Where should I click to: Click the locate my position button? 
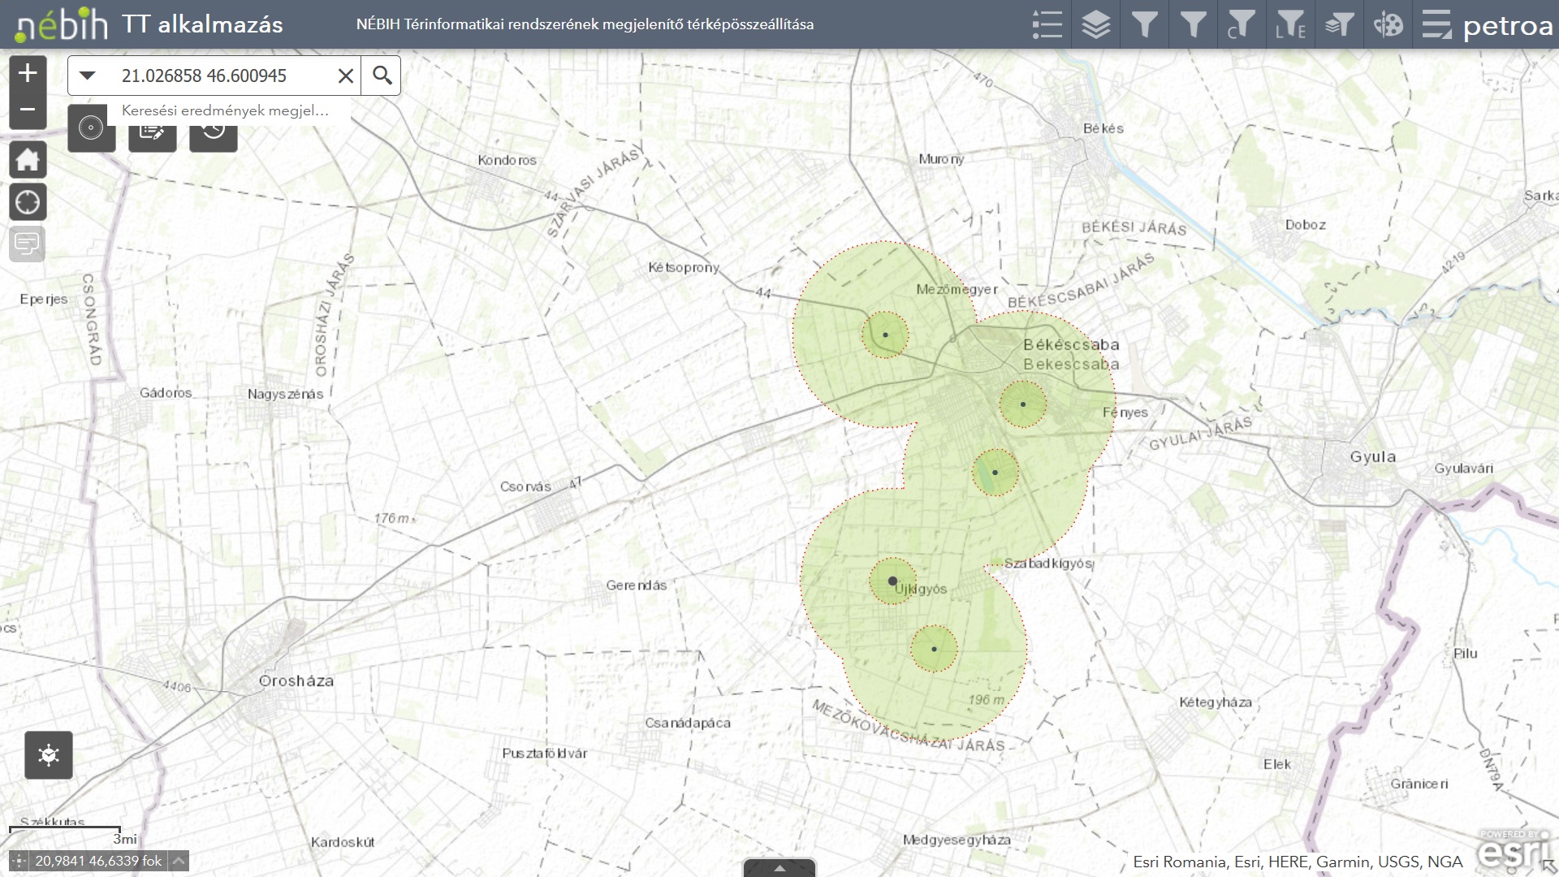[28, 201]
